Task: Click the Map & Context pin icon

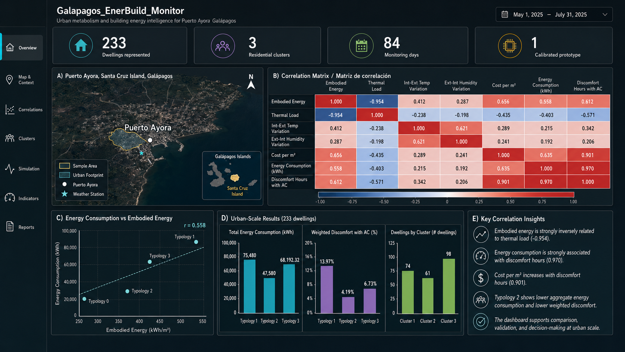Action: (x=10, y=80)
